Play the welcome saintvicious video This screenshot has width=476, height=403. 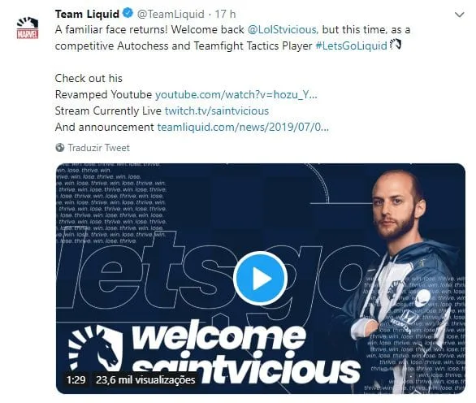tap(261, 278)
